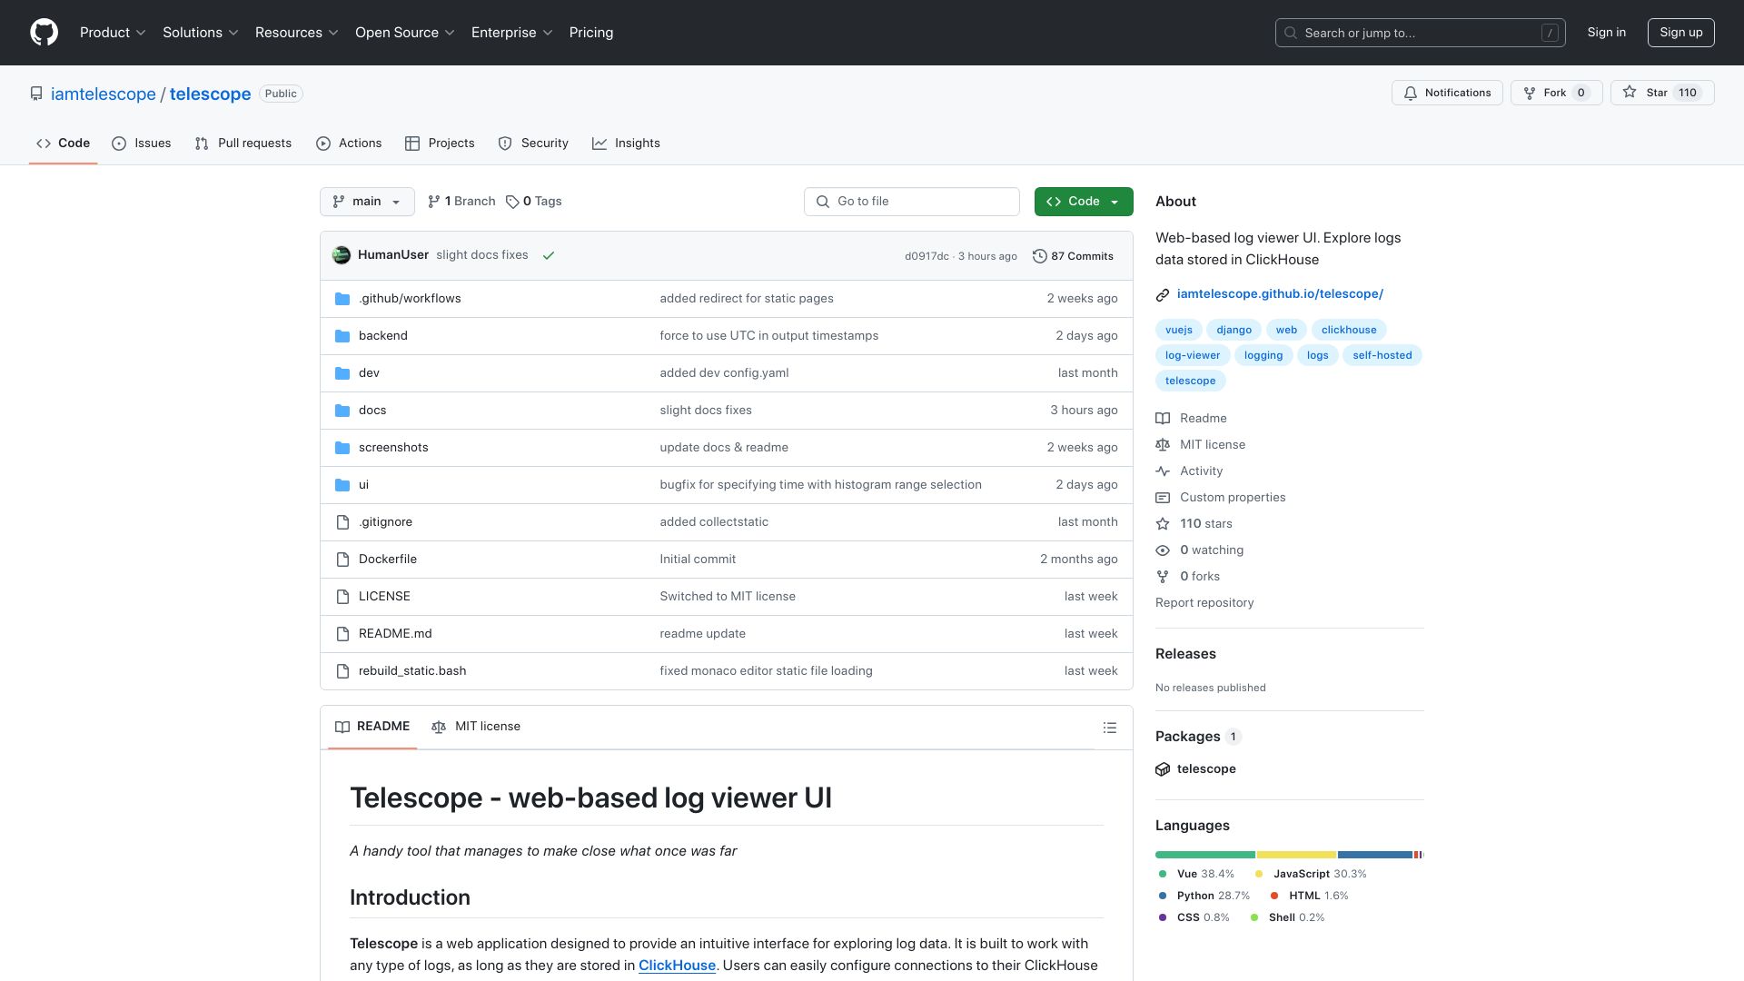The height and width of the screenshot is (981, 1744).
Task: Expand the Resources menu
Action: coord(297,33)
